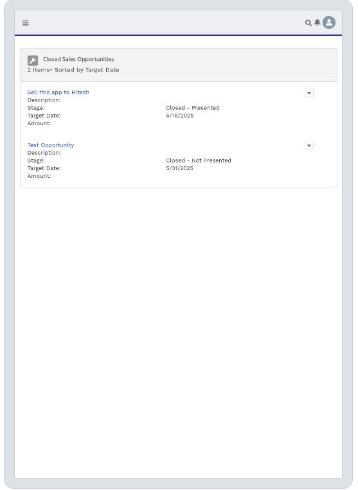Open the hamburger navigation menu
Image resolution: width=358 pixels, height=490 pixels.
[26, 23]
